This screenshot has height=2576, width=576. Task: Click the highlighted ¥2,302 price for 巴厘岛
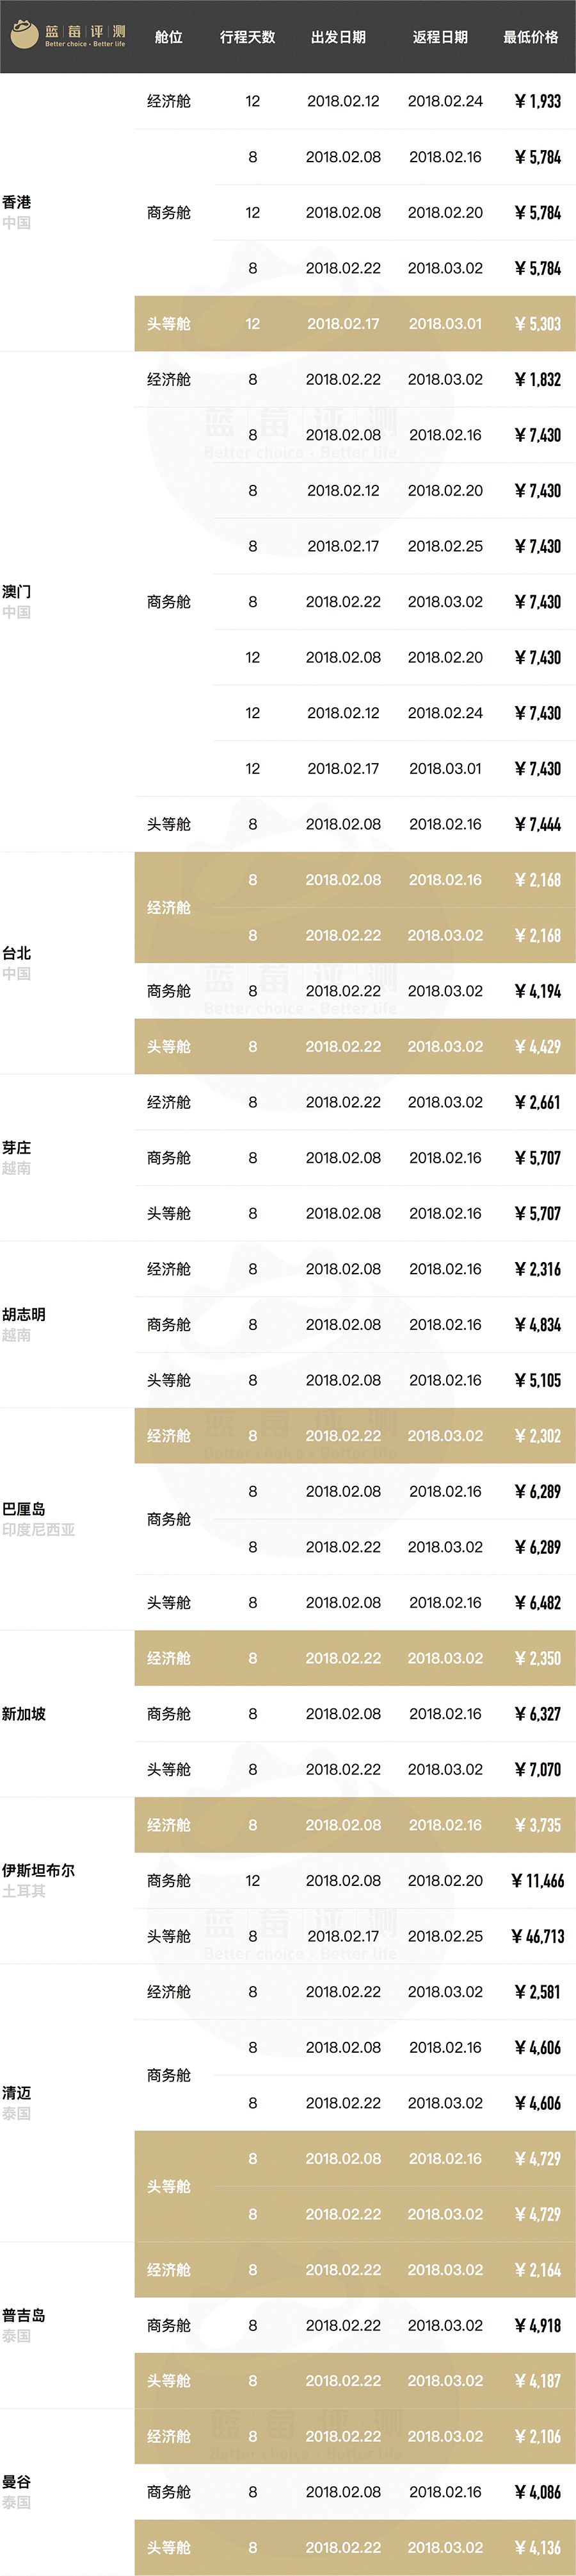tap(537, 1436)
